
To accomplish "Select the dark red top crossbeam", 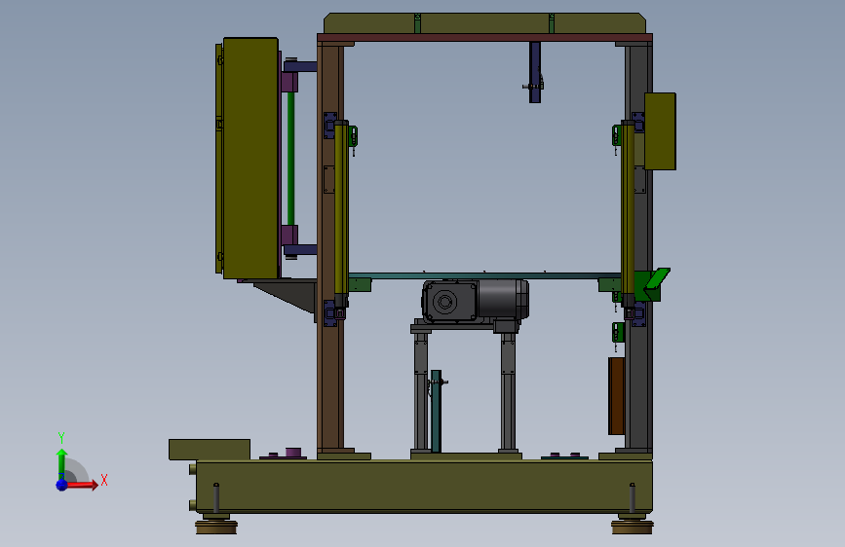I will [484, 38].
